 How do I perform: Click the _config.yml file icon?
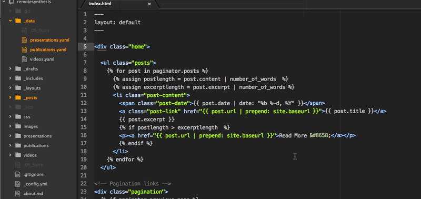coord(18,184)
